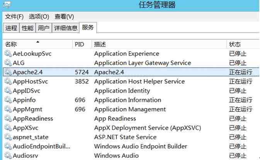260x160 pixels.
Task: Select the ALG service name
Action: point(19,63)
